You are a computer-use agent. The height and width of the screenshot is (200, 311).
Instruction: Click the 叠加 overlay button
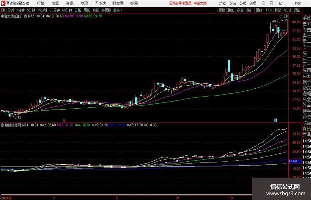(x=231, y=10)
